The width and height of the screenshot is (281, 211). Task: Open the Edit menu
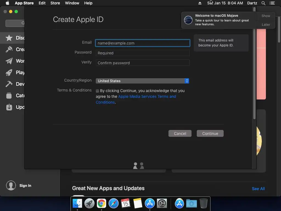pos(42,3)
